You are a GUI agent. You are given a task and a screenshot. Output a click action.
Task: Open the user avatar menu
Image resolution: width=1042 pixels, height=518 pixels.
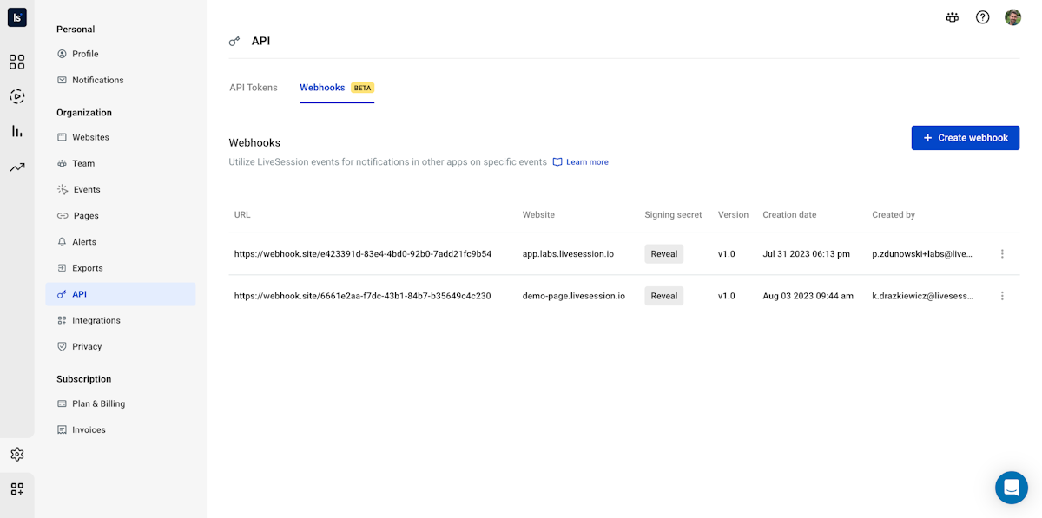[x=1012, y=17]
